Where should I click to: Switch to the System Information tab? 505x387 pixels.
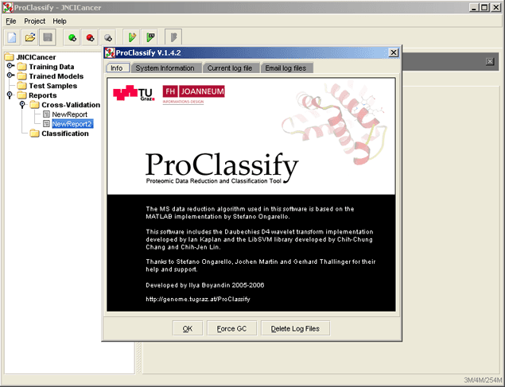click(x=165, y=68)
